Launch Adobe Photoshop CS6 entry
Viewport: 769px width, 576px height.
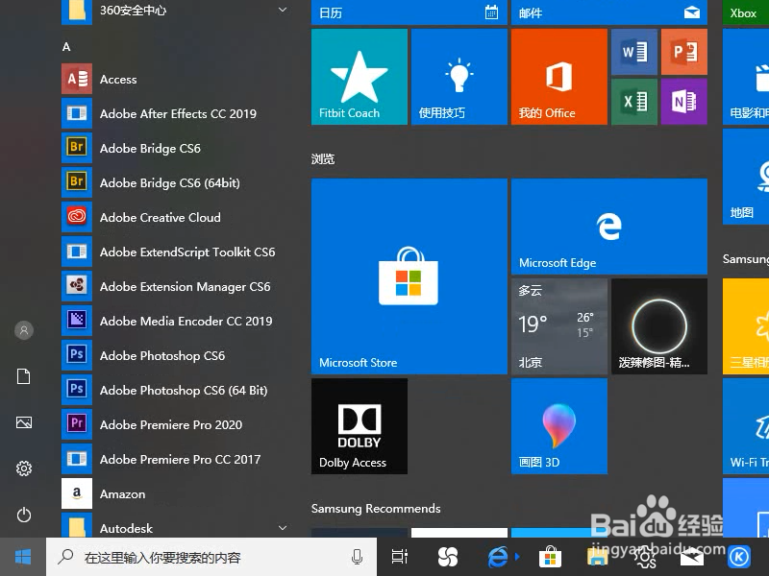(x=177, y=355)
